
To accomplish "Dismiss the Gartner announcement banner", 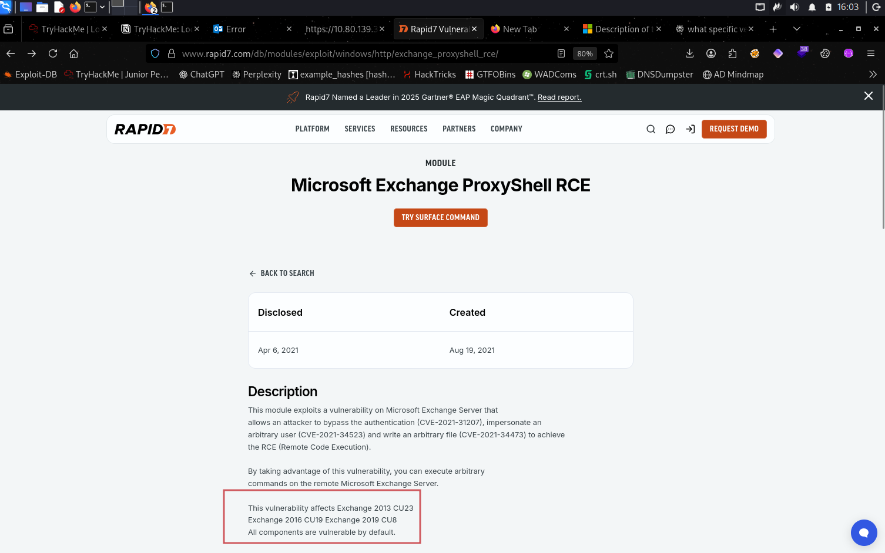I will pos(868,96).
